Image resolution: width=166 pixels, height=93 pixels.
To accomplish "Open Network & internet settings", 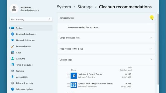I will point(31,40).
